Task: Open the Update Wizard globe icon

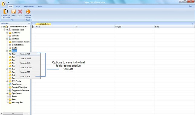Action: 28,11
